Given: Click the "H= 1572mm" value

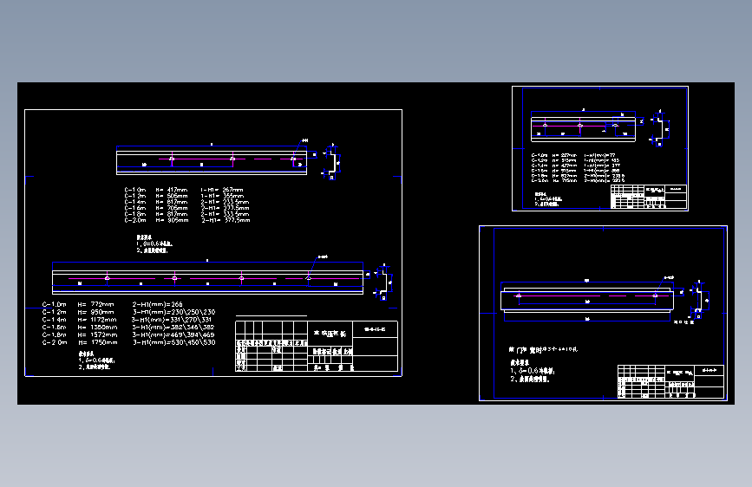Looking at the screenshot, I should click(x=97, y=335).
